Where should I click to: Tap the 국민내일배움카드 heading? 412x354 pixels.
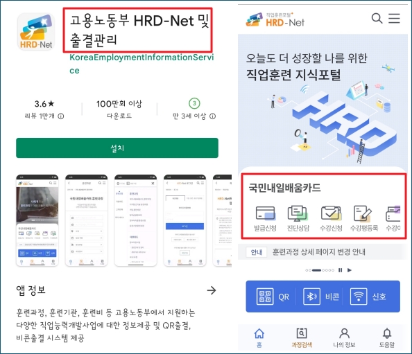coord(285,188)
